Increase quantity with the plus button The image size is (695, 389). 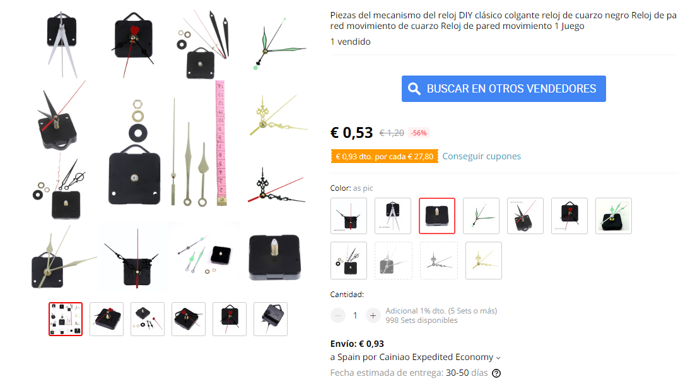tap(373, 315)
